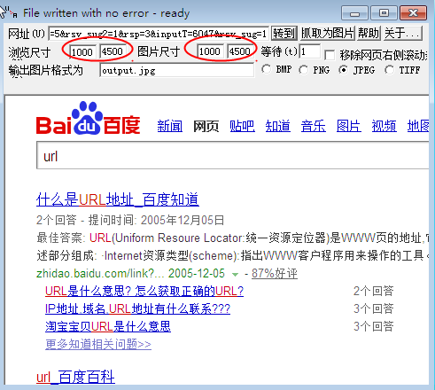The height and width of the screenshot is (390, 435).
Task: Expand the green dropdown arrow after 2005-12-05
Action: click(235, 275)
